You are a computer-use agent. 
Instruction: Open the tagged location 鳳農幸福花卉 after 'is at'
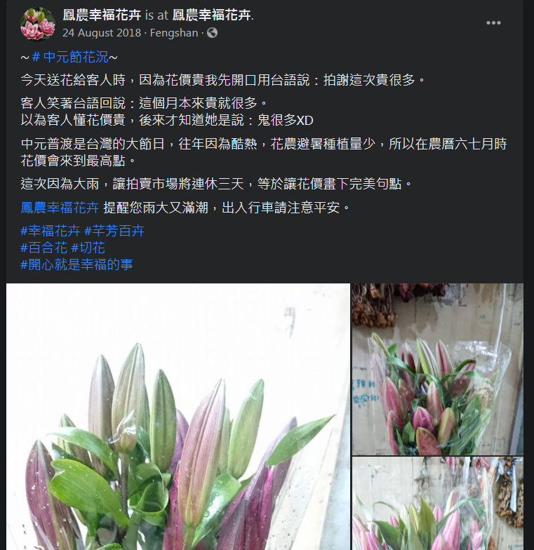pos(212,15)
